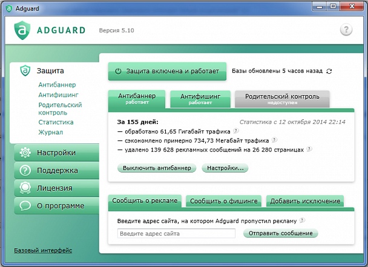Open the Родительский контроль tab
The width and height of the screenshot is (368, 267).
[282, 99]
